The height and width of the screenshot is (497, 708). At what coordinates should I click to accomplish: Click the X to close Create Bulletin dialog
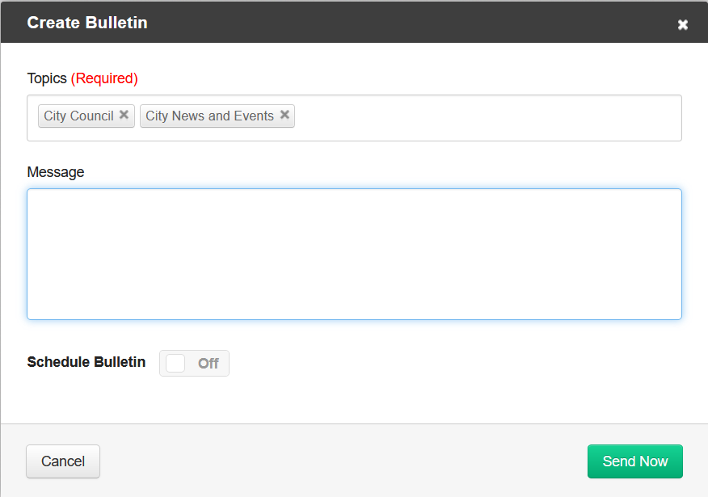click(683, 24)
